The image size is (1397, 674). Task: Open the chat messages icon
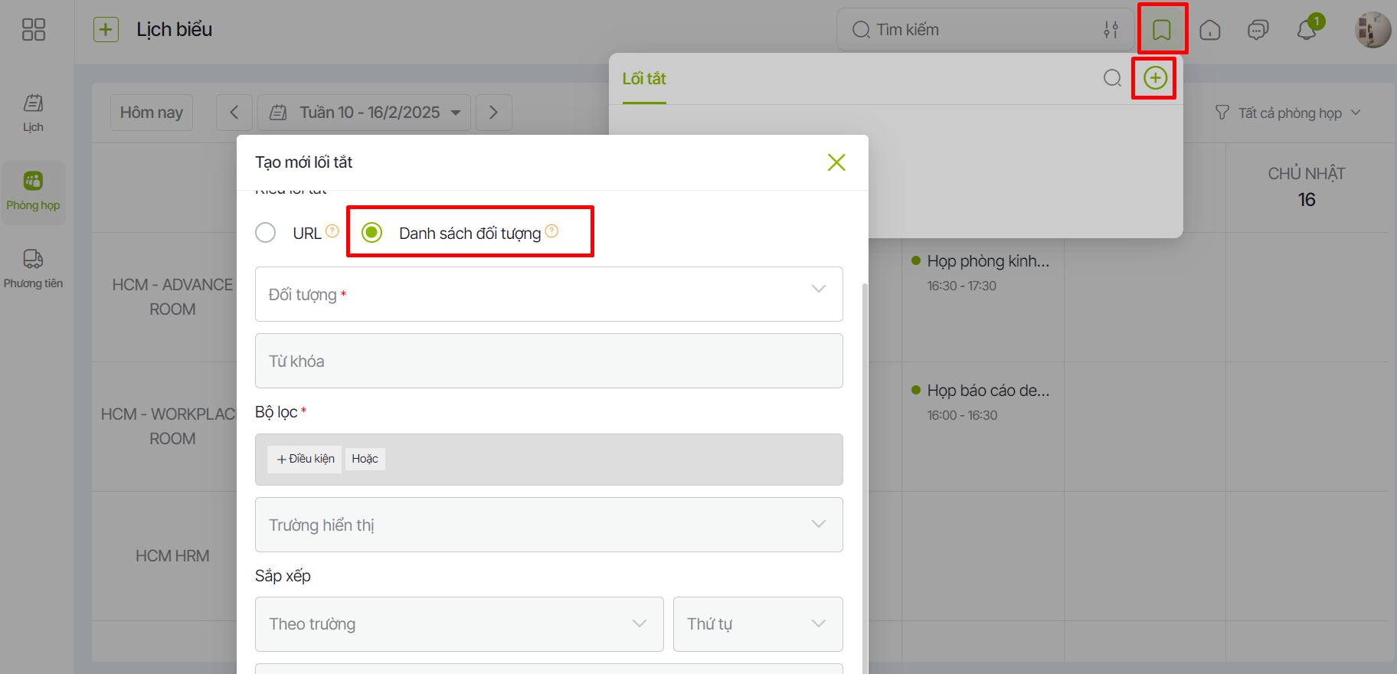click(x=1258, y=30)
